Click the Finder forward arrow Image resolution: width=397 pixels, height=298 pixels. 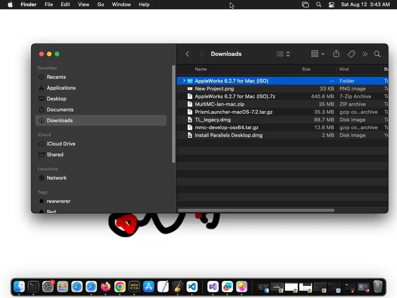pyautogui.click(x=201, y=54)
